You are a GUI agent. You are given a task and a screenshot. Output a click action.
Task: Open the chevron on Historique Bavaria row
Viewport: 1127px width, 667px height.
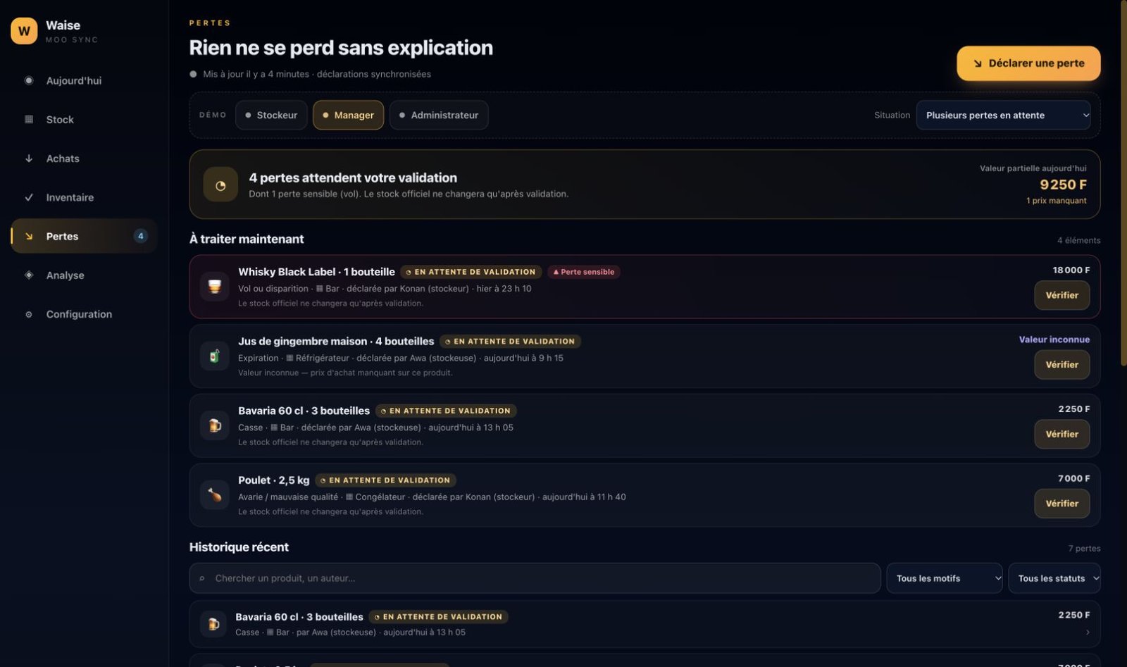coord(1088,632)
